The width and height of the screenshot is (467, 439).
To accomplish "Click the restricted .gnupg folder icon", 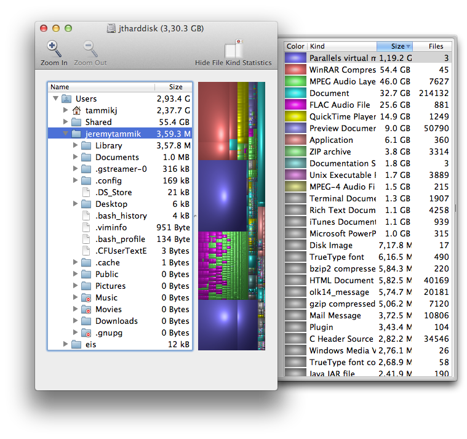I will [x=86, y=332].
